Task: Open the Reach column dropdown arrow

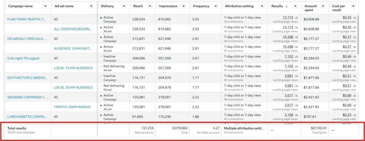Action: point(150,6)
